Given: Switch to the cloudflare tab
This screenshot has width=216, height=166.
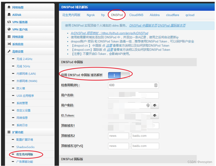Looking at the screenshot, I should [x=172, y=15].
